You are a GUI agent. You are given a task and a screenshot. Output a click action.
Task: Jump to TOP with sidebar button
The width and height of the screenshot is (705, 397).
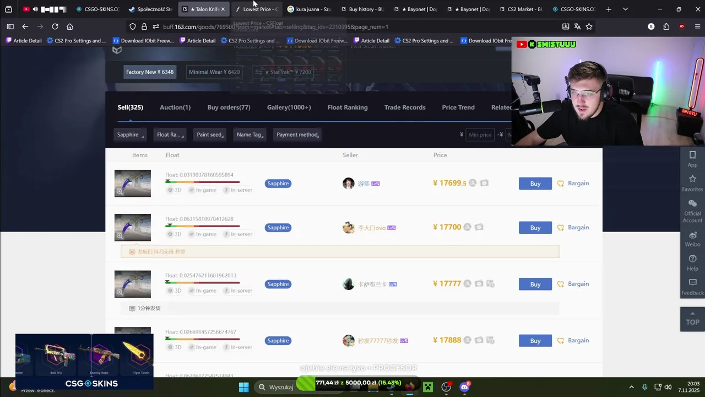click(x=692, y=319)
